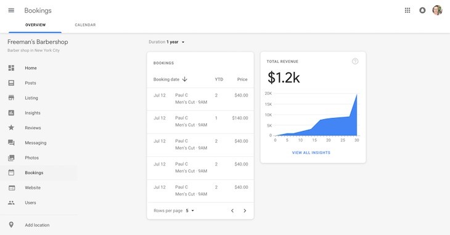This screenshot has height=235, width=450.
Task: Click the Home dashboard icon
Action: click(11, 68)
